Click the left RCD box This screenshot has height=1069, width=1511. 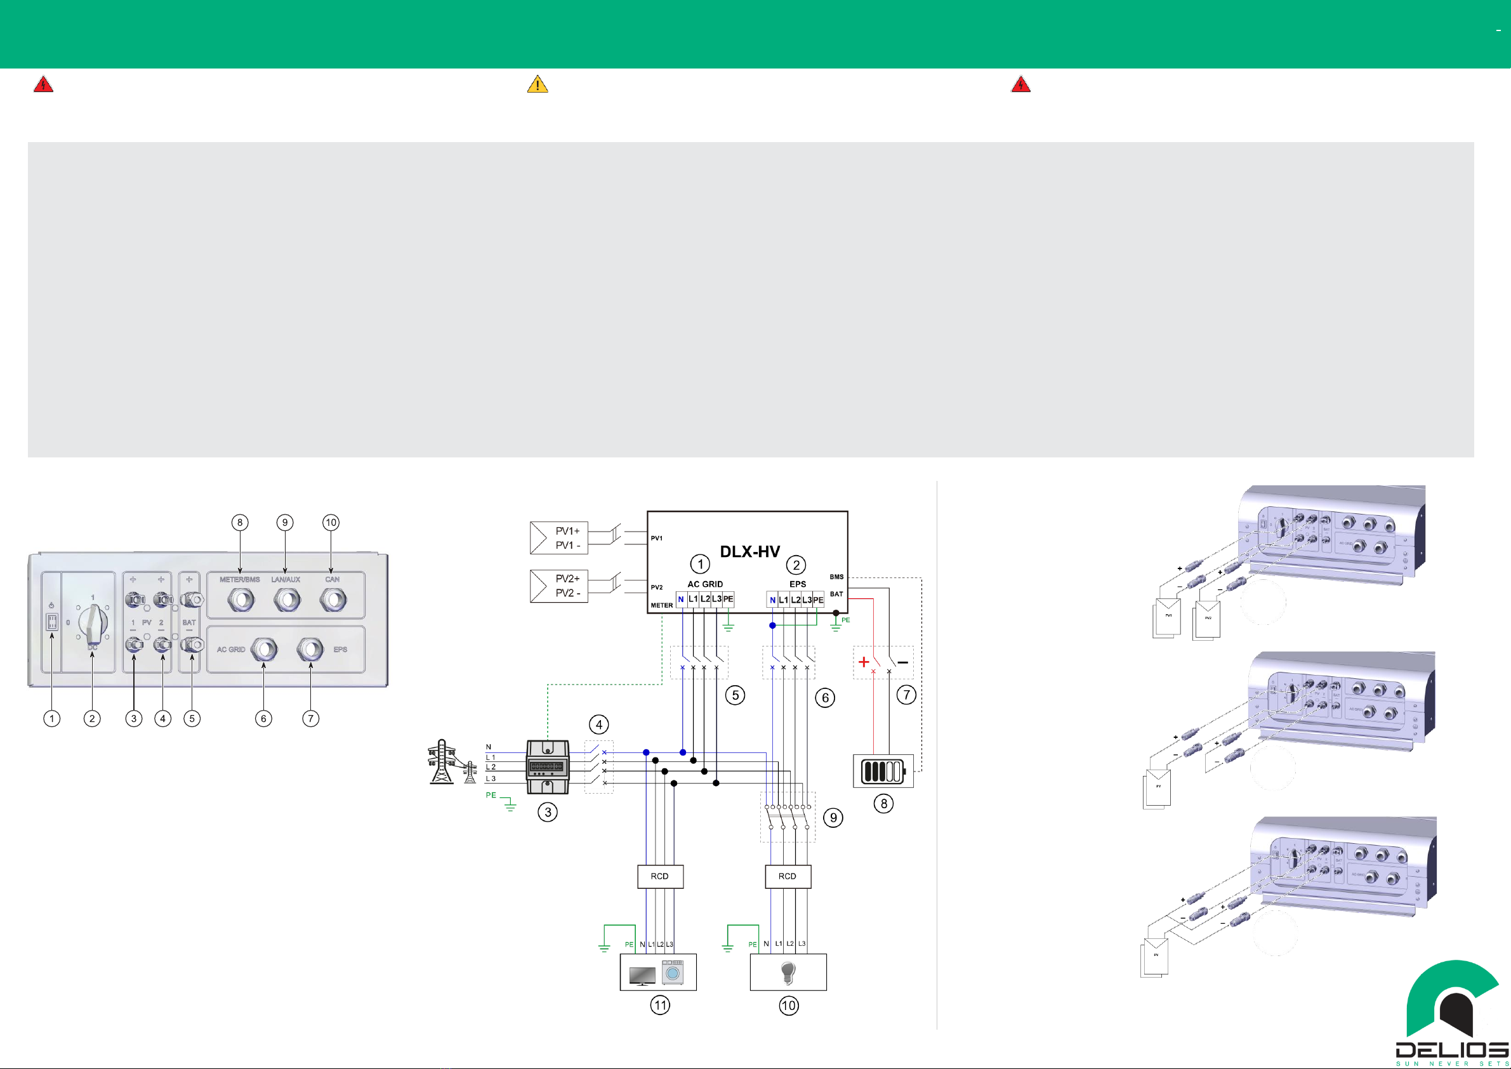click(x=660, y=876)
